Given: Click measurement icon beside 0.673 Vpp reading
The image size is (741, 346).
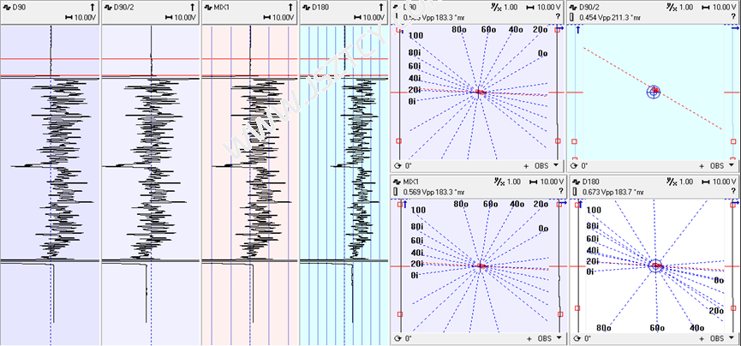Looking at the screenshot, I should click(574, 190).
